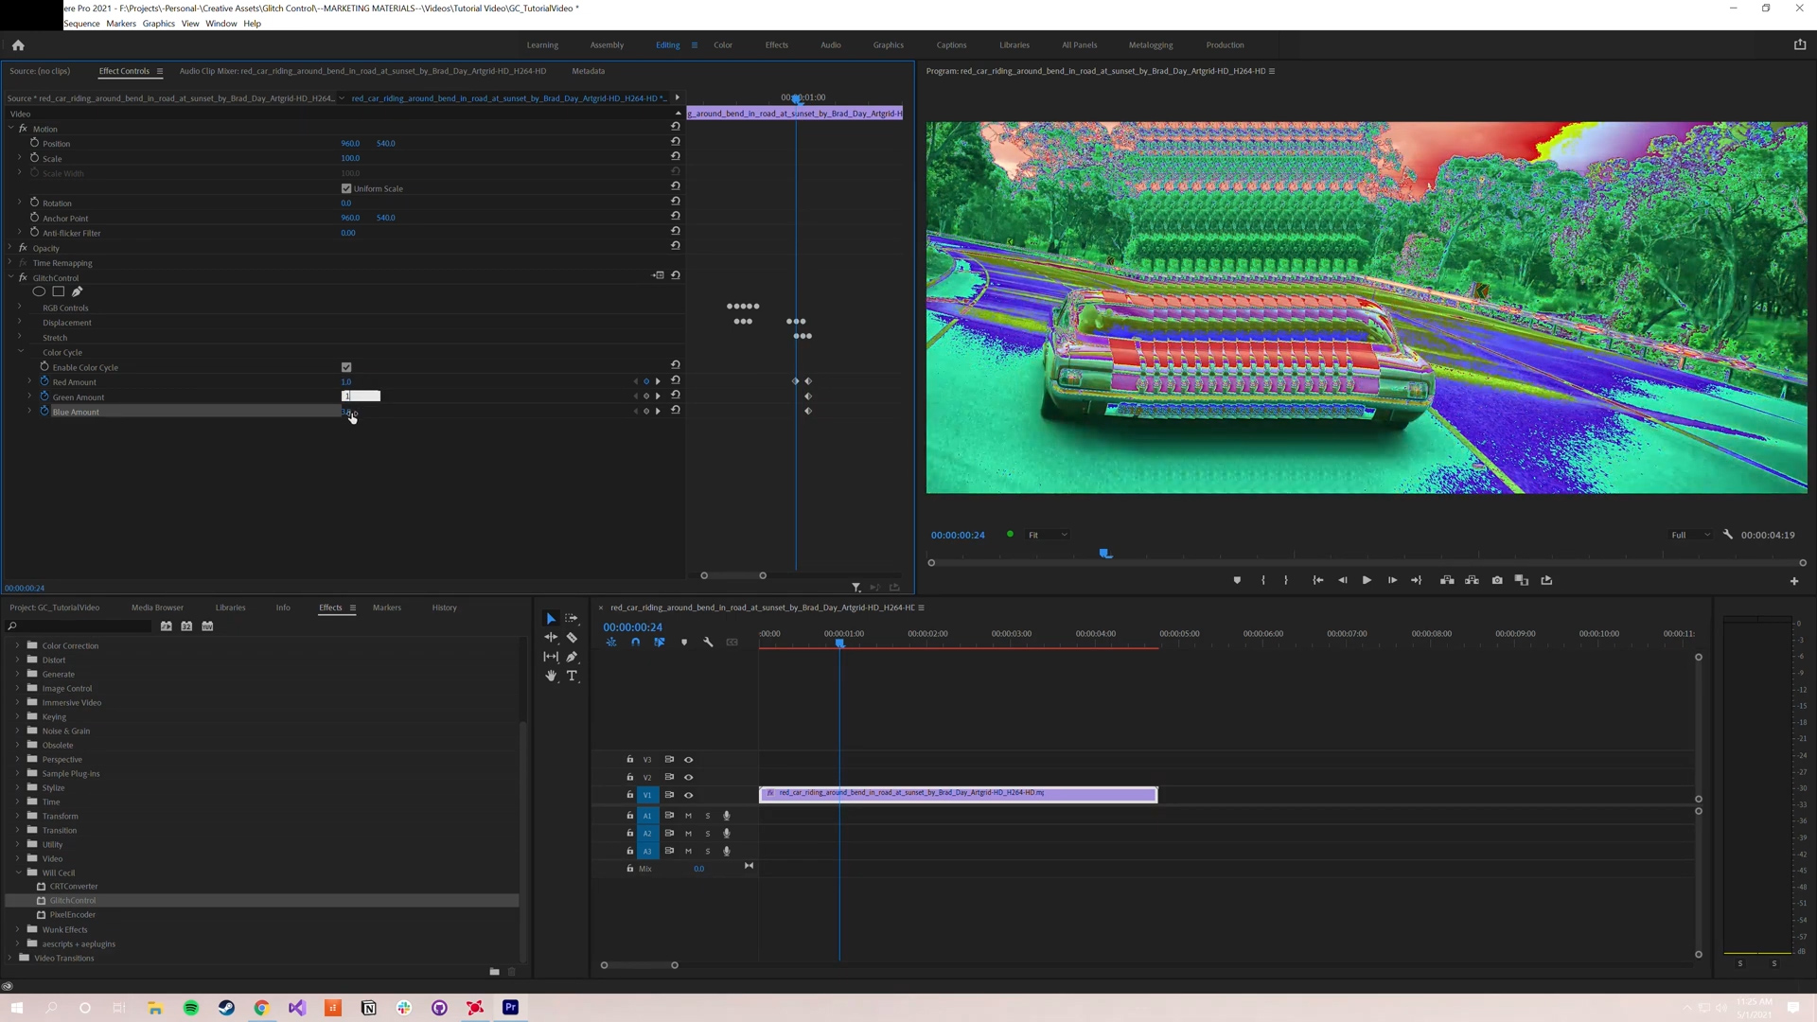The width and height of the screenshot is (1817, 1022).
Task: Select the Pen tool in tools panel
Action: coord(572,657)
